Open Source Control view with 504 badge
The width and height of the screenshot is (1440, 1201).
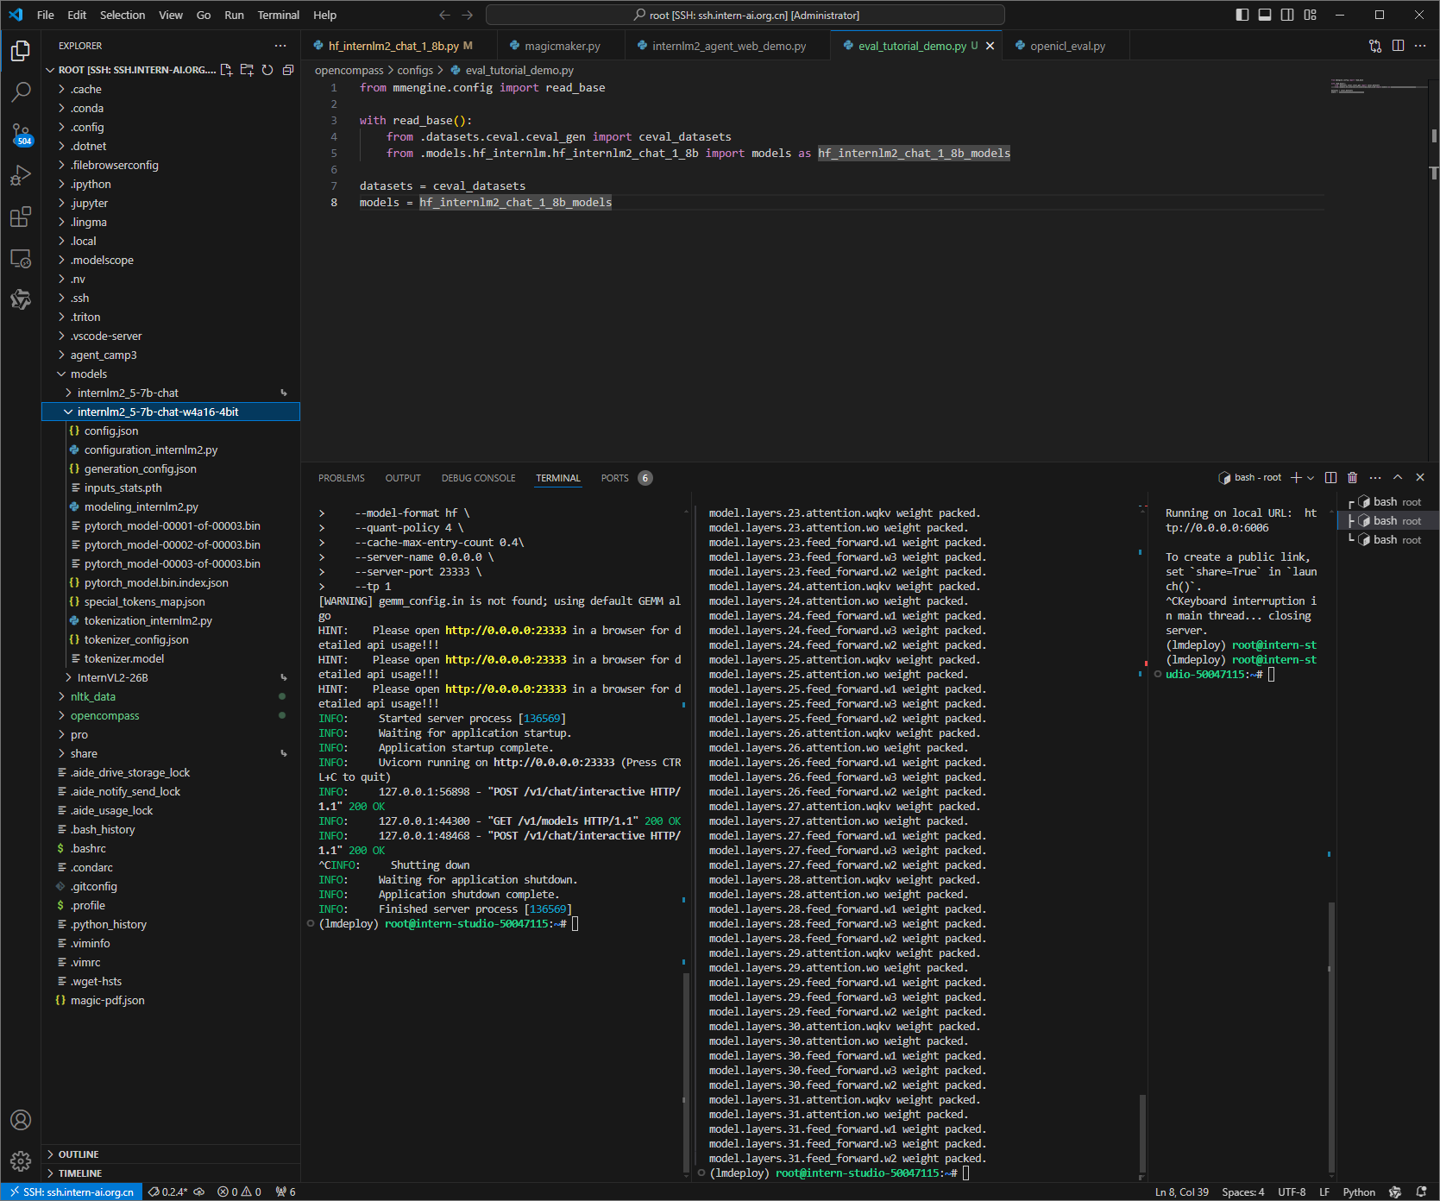(x=21, y=134)
